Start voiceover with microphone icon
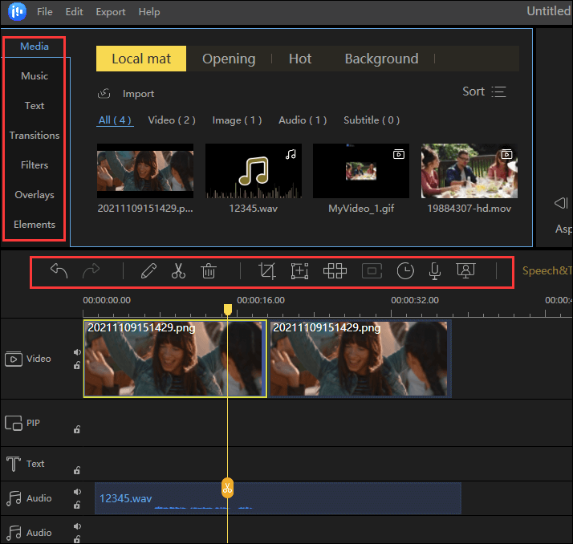The image size is (573, 544). 434,271
